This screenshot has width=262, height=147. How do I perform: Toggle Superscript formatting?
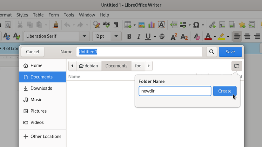pos(174,36)
